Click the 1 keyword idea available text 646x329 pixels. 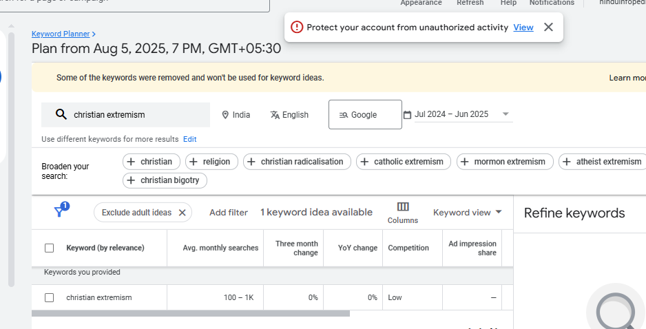tap(316, 213)
